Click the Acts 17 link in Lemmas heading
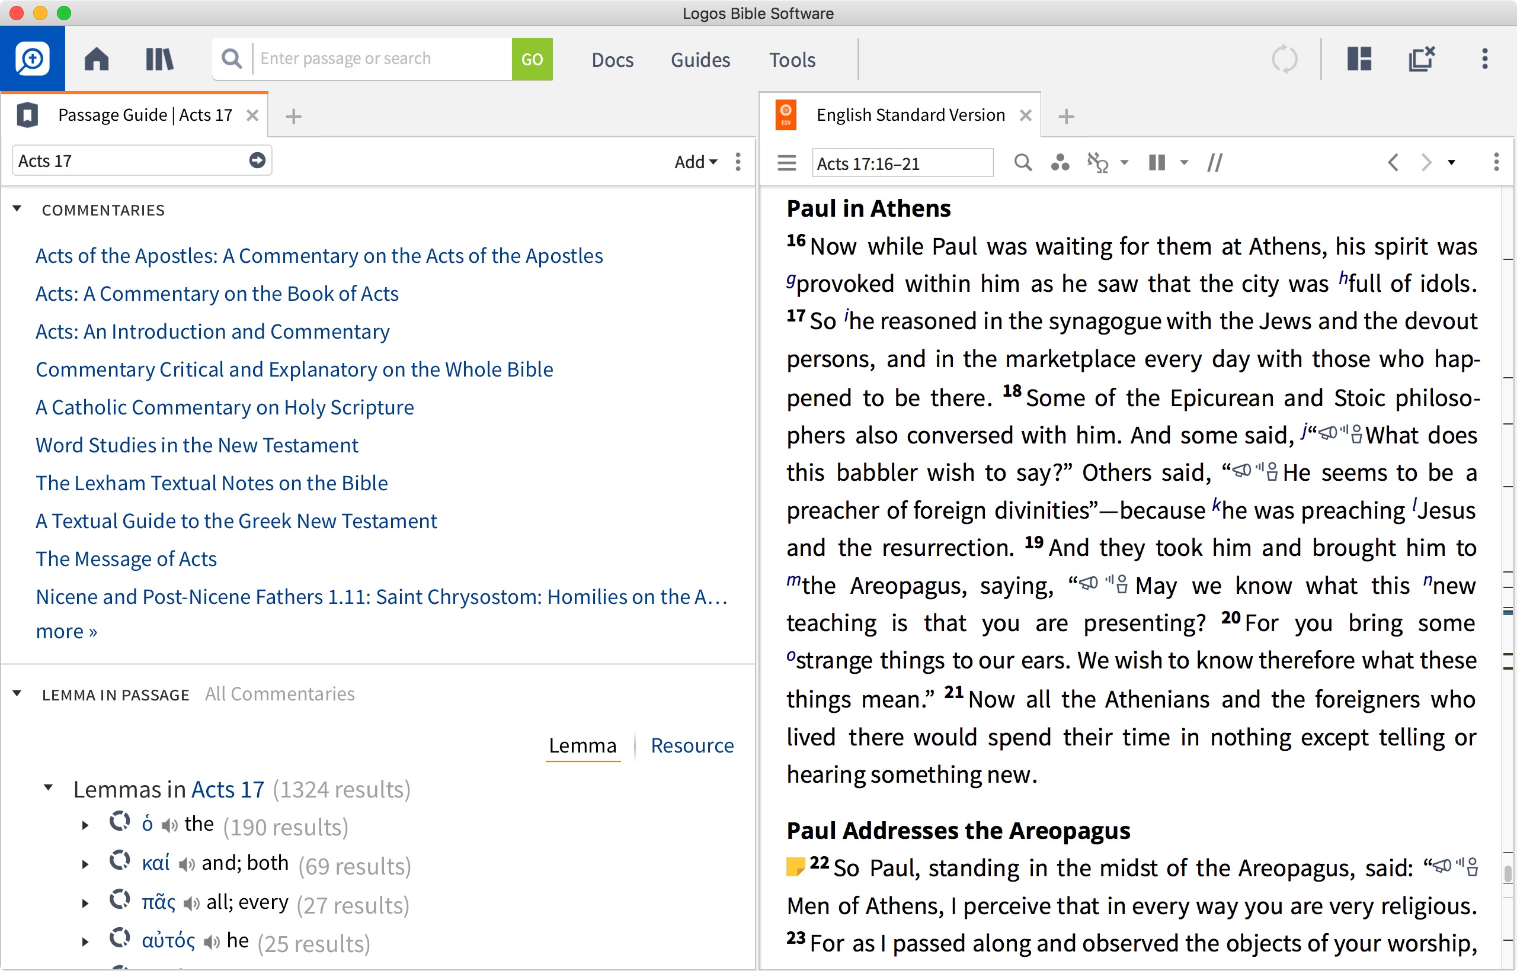The image size is (1517, 971). 228,789
